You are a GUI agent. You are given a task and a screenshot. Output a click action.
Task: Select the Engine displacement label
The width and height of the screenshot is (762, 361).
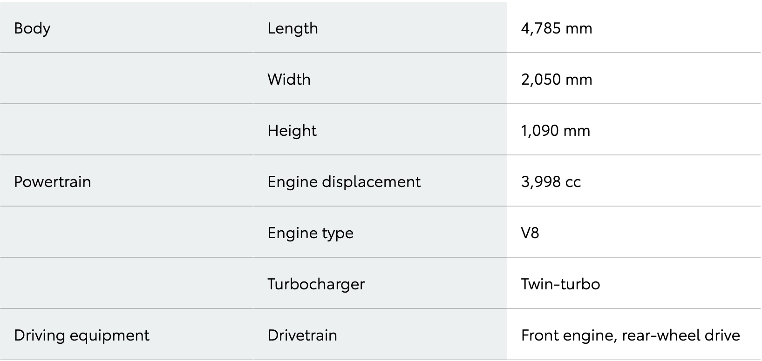coord(344,181)
